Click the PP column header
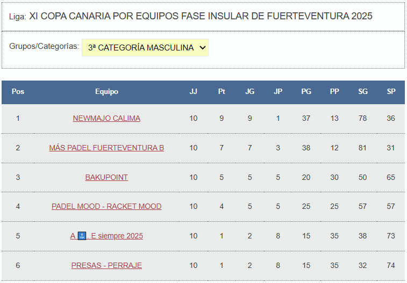This screenshot has width=407, height=283. point(334,92)
